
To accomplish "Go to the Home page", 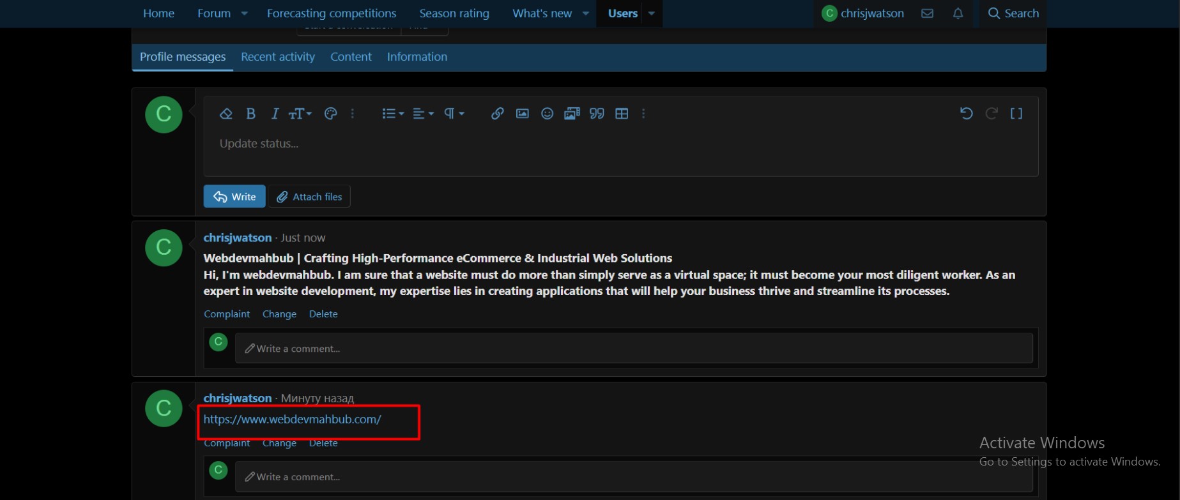I will pyautogui.click(x=158, y=13).
